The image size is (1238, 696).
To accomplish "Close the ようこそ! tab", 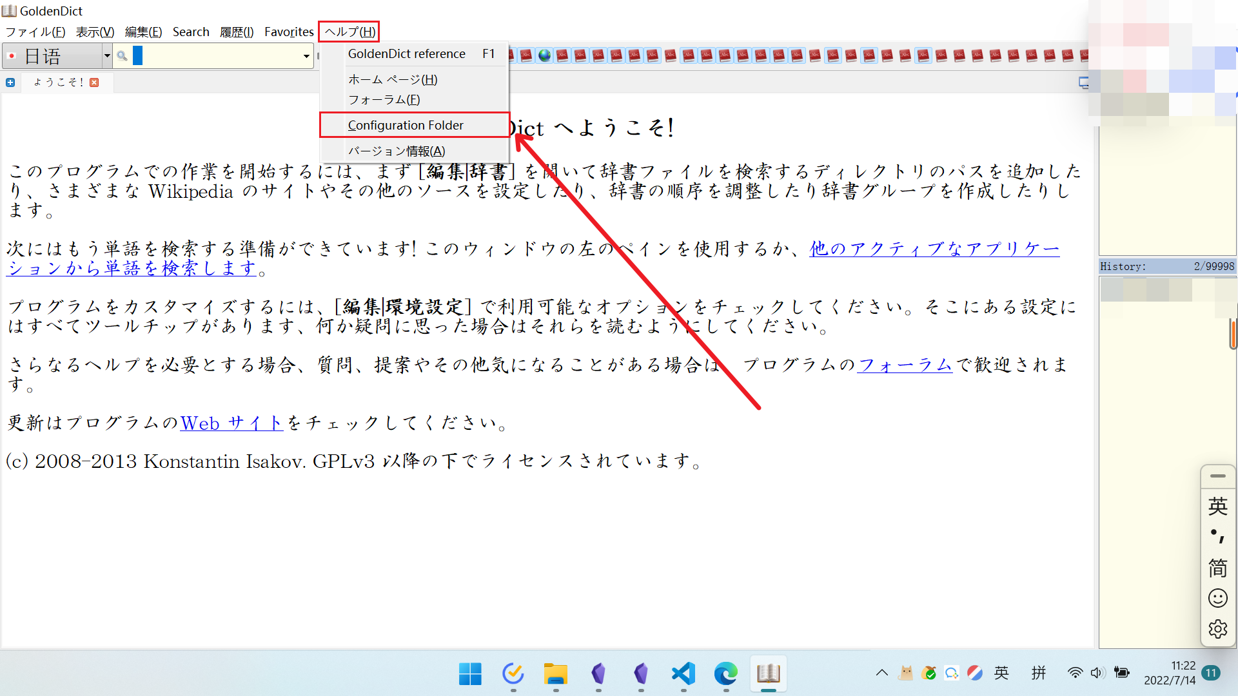I will [95, 82].
